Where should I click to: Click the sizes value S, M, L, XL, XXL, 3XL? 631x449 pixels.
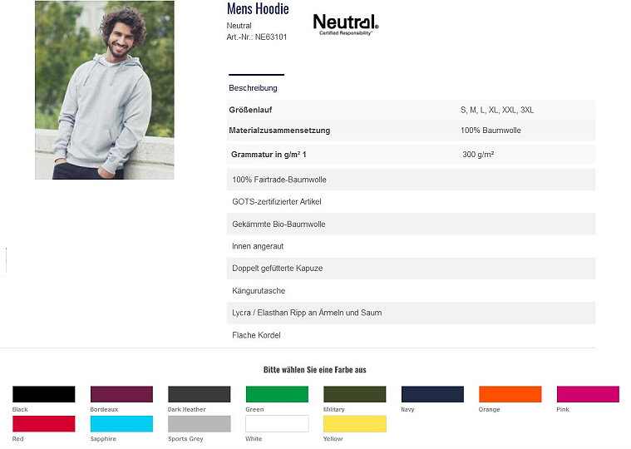click(497, 110)
